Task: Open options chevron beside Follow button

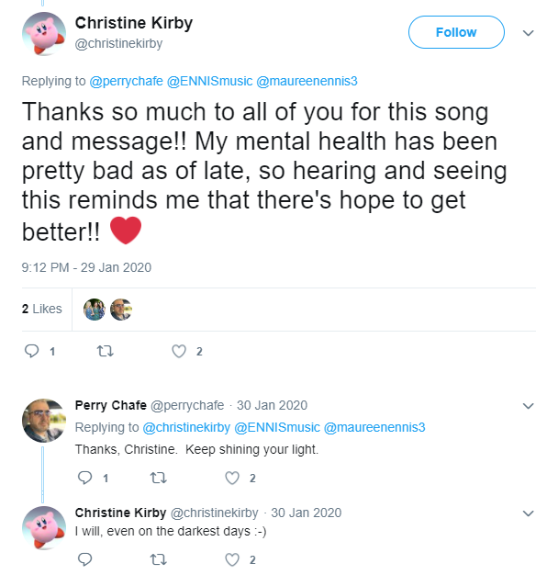Action: [528, 33]
